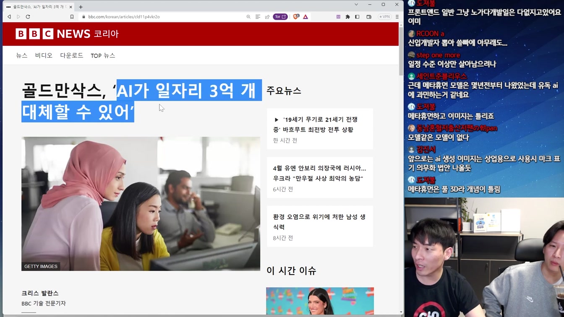Open the 뉴스 menu item
The height and width of the screenshot is (317, 564).
click(x=22, y=55)
